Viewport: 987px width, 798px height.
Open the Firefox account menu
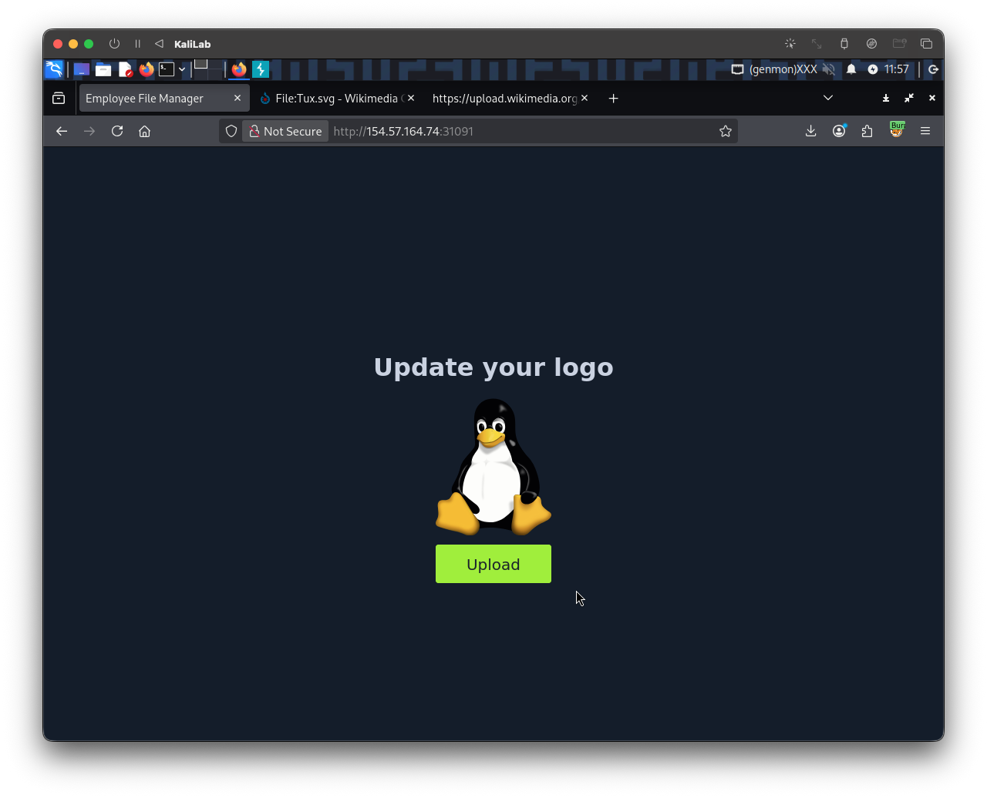coord(839,131)
